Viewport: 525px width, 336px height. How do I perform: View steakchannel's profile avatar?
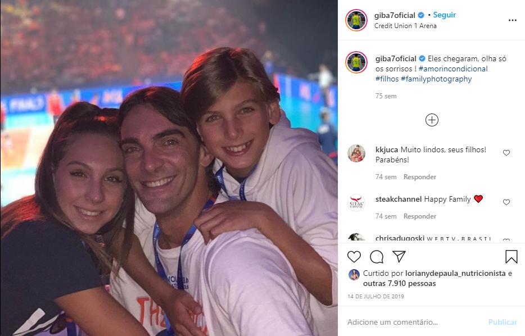point(356,202)
